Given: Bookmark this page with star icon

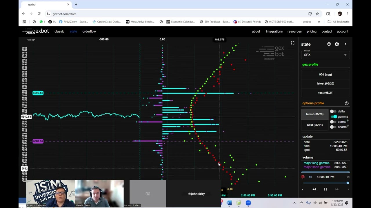Looking at the screenshot, I should coord(317,14).
